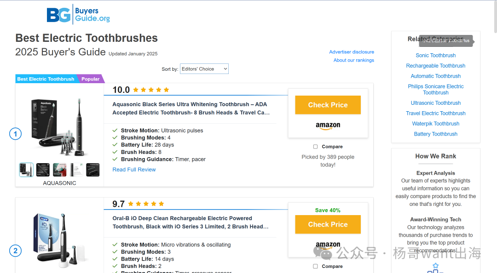The height and width of the screenshot is (273, 497).
Task: Select the third Aquasonic thumbnail image
Action: [60, 170]
